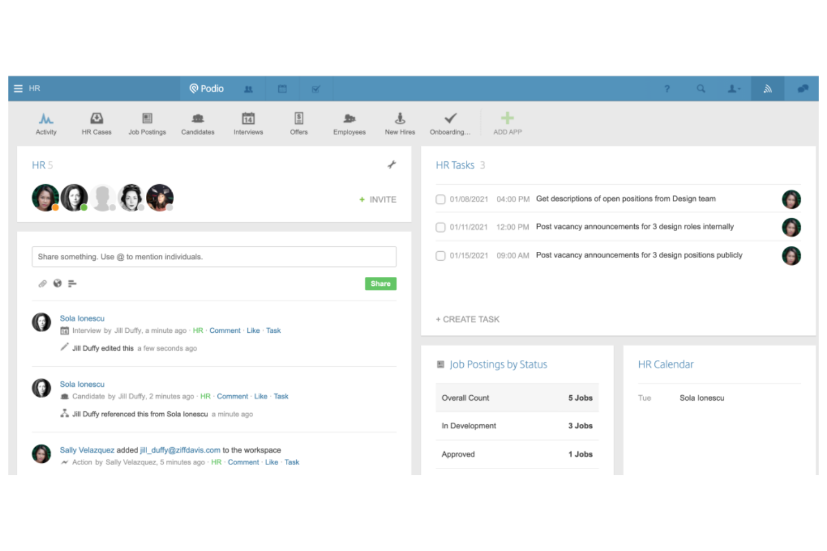Open the post visibility globe dropdown
Image resolution: width=827 pixels, height=551 pixels.
(57, 284)
